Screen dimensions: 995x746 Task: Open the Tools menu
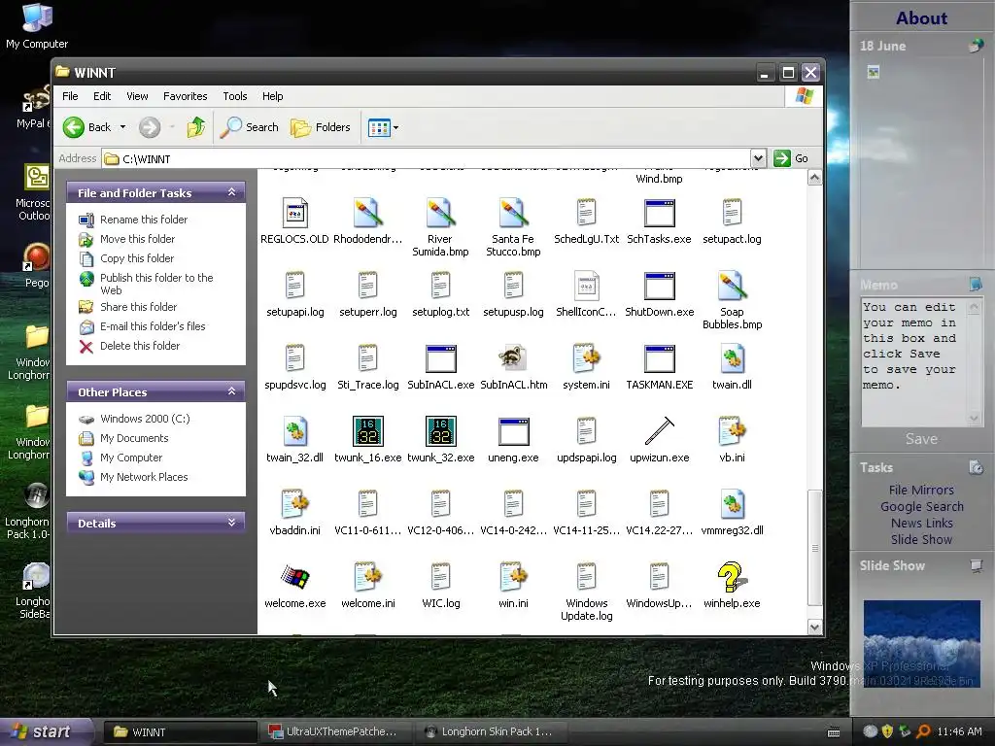point(235,96)
